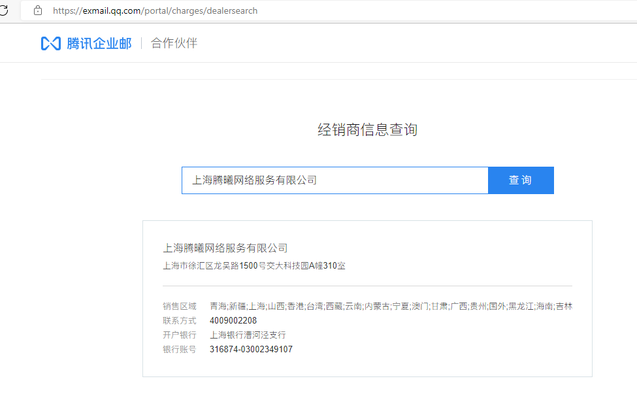Select the result title 上海腾曦网络服务有限公司
This screenshot has height=400, width=637.
click(225, 248)
